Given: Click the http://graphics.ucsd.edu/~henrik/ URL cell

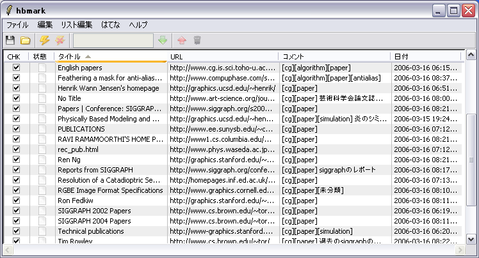Looking at the screenshot, I should click(223, 88).
